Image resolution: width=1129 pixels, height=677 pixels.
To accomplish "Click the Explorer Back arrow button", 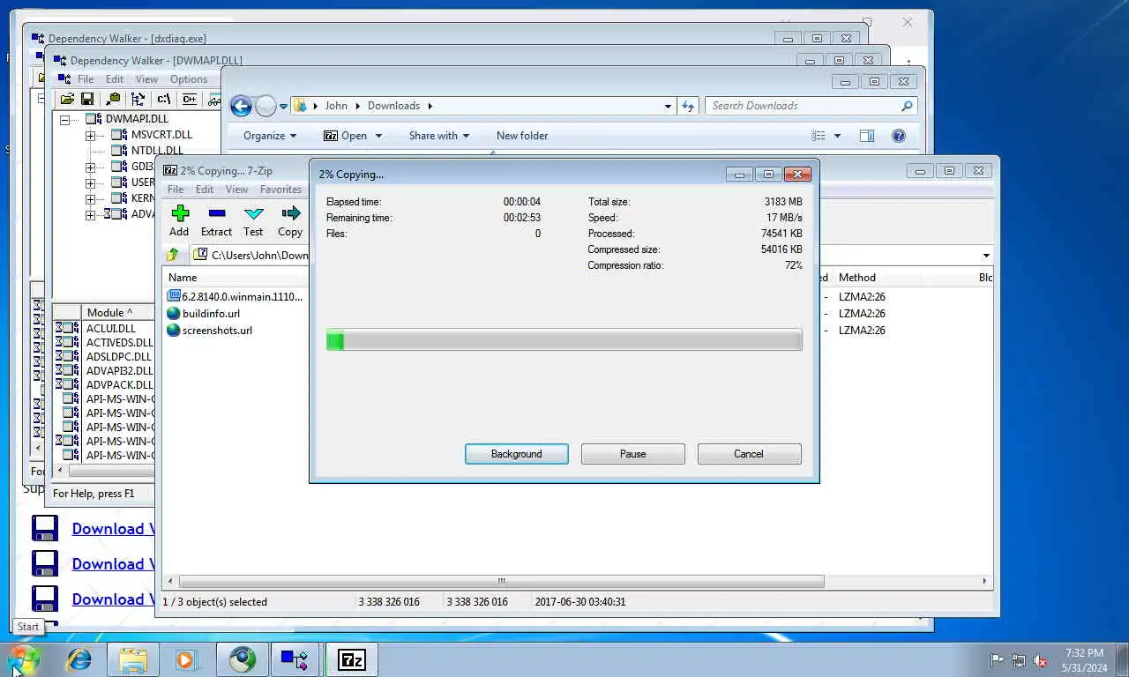I will click(x=241, y=106).
